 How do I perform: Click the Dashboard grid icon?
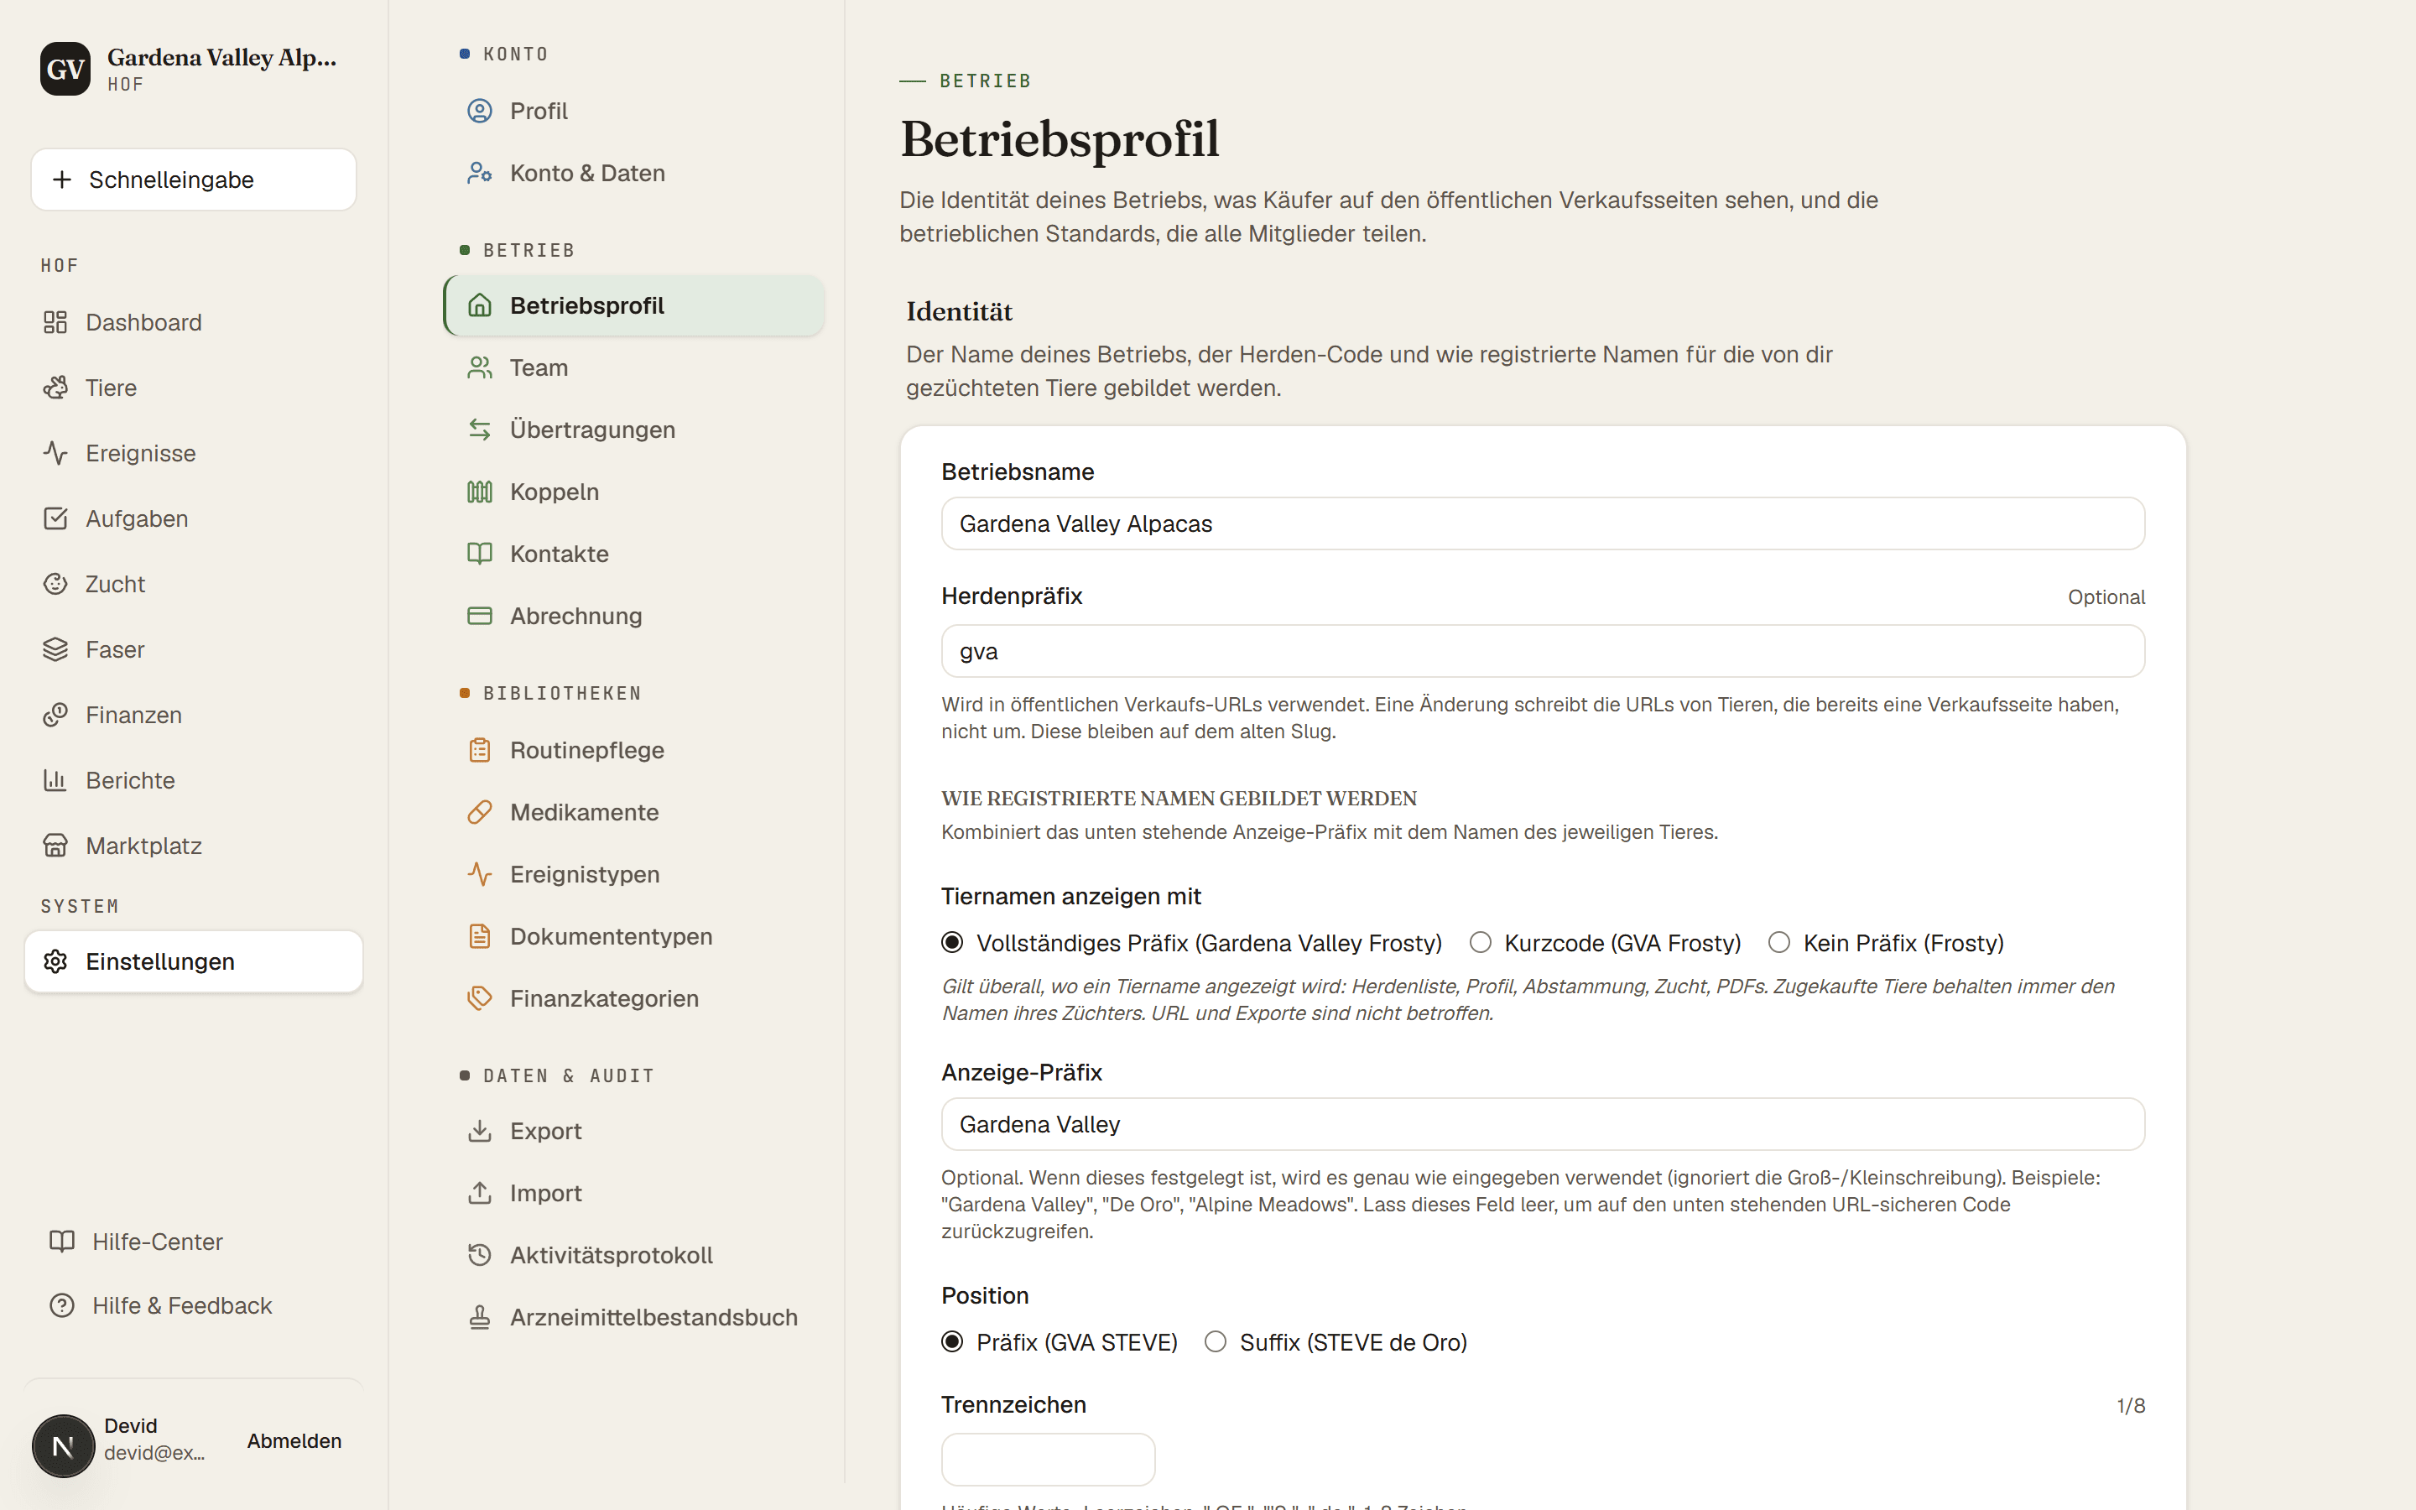(x=55, y=323)
